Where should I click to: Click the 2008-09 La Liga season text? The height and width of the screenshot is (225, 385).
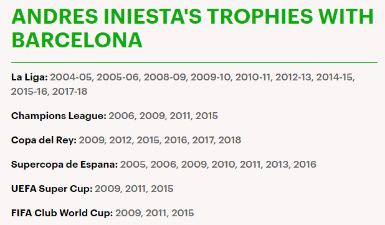(166, 77)
